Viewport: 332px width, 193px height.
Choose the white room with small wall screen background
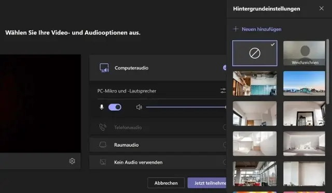tap(255, 113)
